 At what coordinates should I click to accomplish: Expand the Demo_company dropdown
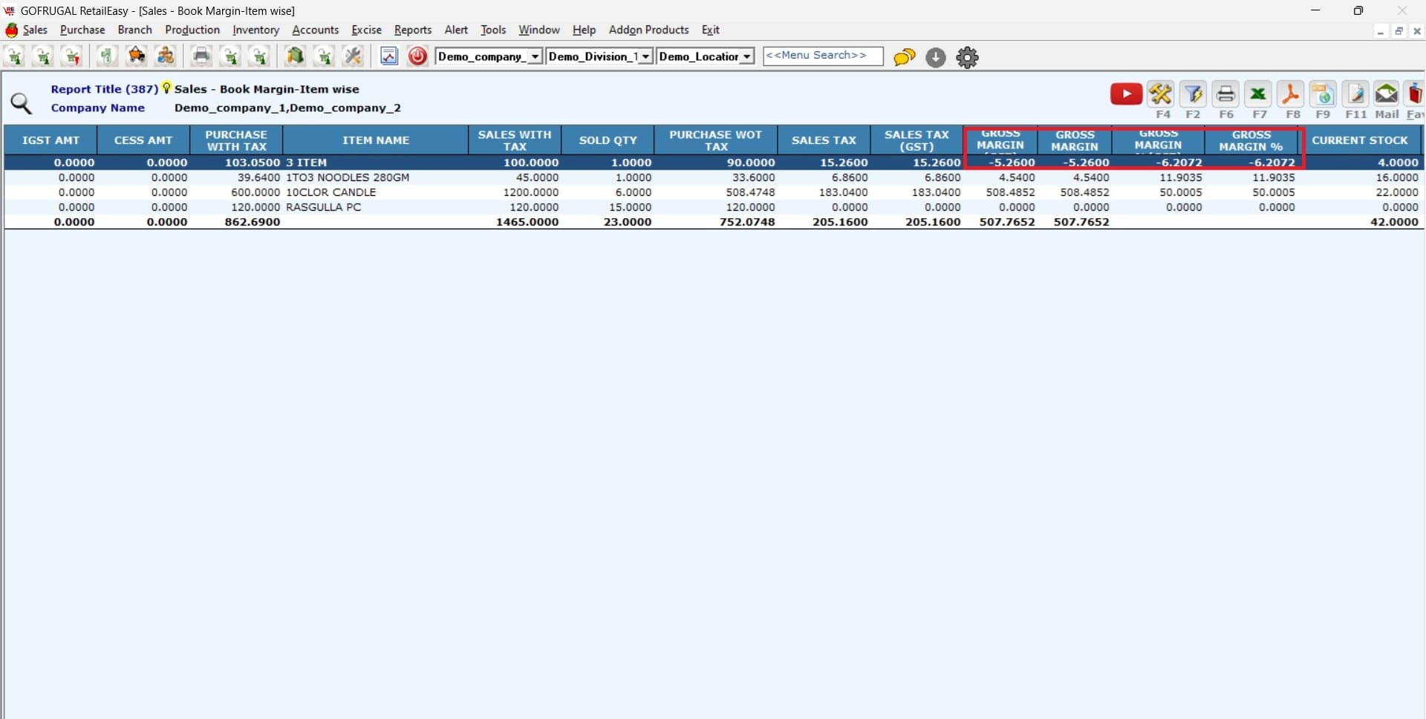tap(535, 56)
